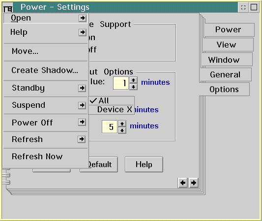Viewport: 262px width, 221px height.
Task: Choose Create Shadow... from the menu
Action: pyautogui.click(x=45, y=71)
